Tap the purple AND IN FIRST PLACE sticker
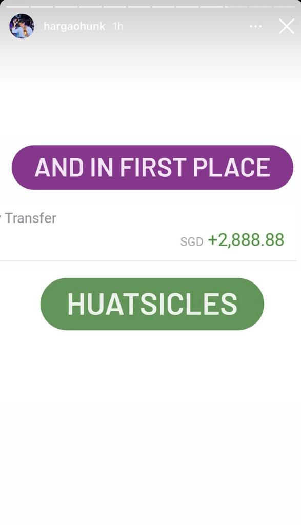The image size is (301, 525). pyautogui.click(x=152, y=168)
